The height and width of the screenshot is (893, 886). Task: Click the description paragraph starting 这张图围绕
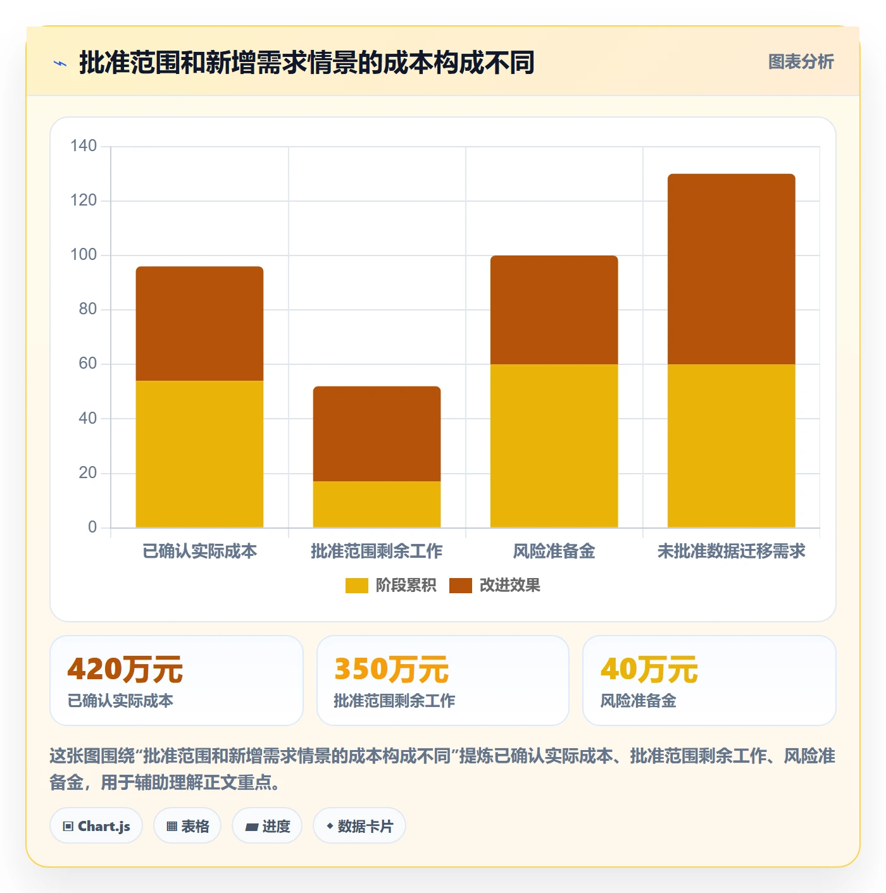[x=442, y=769]
